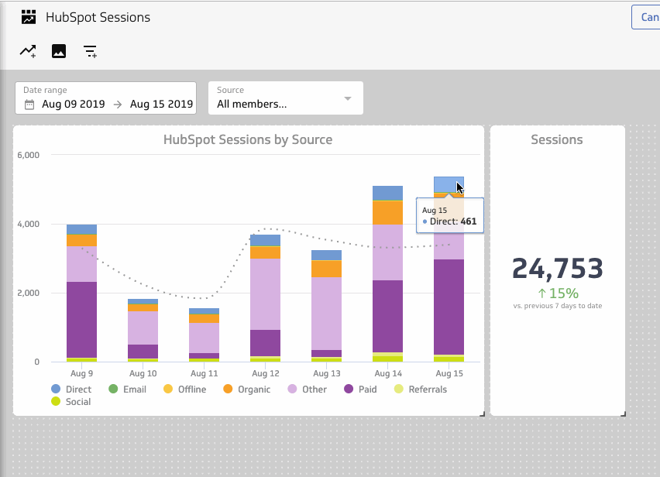This screenshot has width=660, height=477.
Task: Select the Sessions summary panel header
Action: click(556, 139)
